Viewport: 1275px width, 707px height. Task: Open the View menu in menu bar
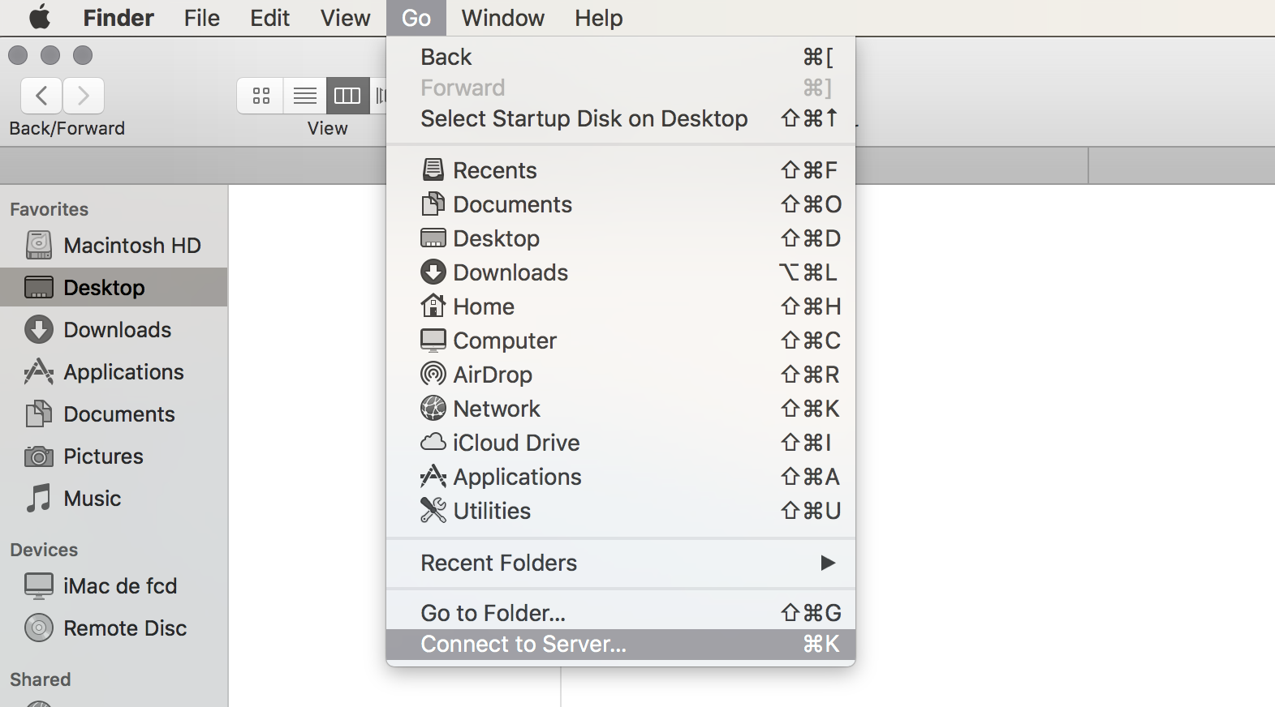point(346,18)
